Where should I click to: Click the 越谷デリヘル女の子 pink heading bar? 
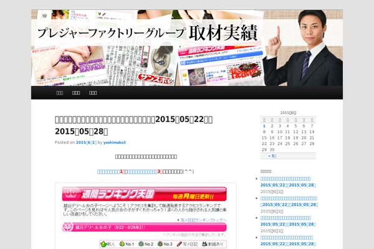[x=145, y=227]
